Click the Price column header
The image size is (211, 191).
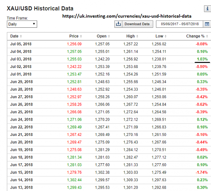coord(74,36)
